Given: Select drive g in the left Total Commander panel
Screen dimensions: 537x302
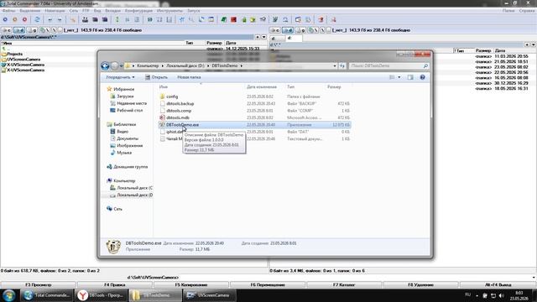Looking at the screenshot, I should tap(32, 30).
